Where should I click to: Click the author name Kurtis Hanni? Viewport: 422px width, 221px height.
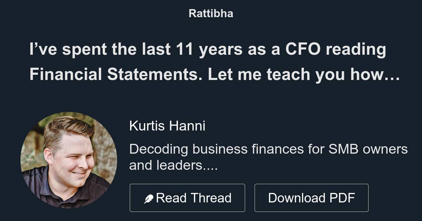[x=168, y=125]
